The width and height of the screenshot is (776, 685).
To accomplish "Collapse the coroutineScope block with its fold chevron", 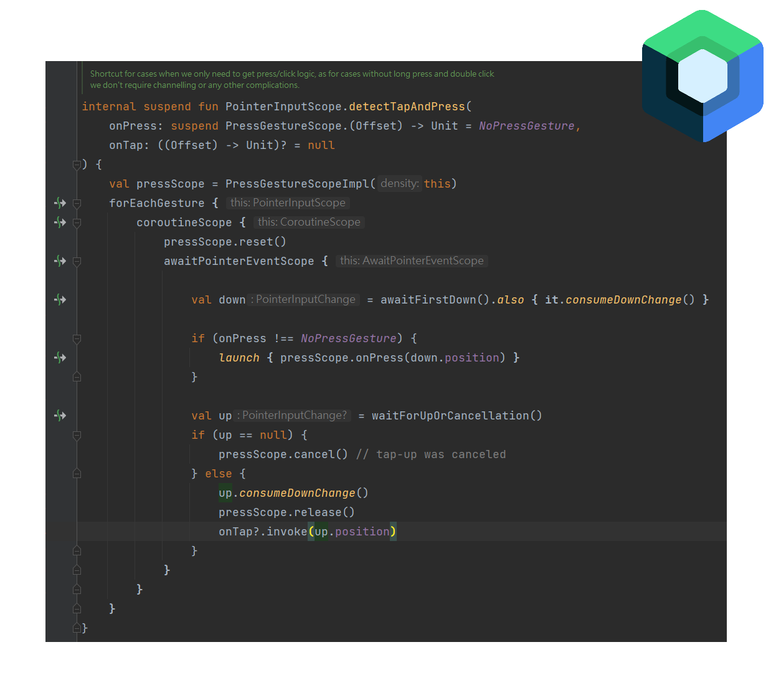I will (x=76, y=223).
